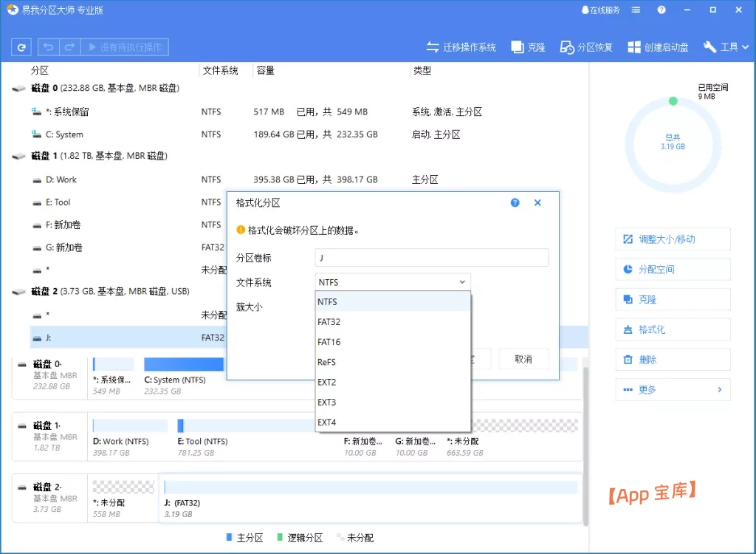756x554 pixels.
Task: Click the Resize/Move (调整大小/移动) button
Action: coord(672,239)
